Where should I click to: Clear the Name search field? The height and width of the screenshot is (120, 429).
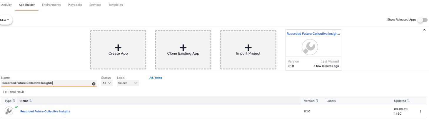point(94,84)
